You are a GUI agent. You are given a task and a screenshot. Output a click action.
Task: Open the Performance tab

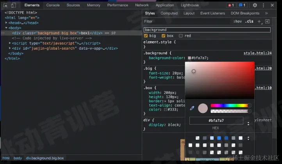point(118,5)
